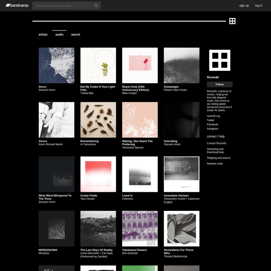This screenshot has height=271, width=271.
Task: Click artist name Celestino
Action: (x=128, y=199)
